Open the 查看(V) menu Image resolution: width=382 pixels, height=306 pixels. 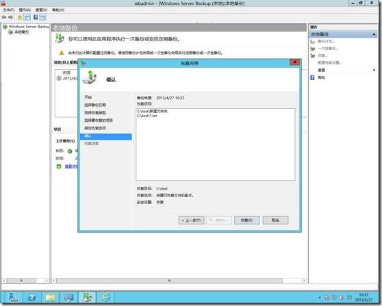coord(41,10)
